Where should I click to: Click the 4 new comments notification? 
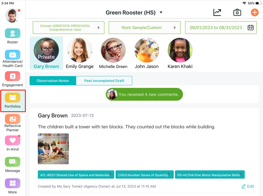144,94
